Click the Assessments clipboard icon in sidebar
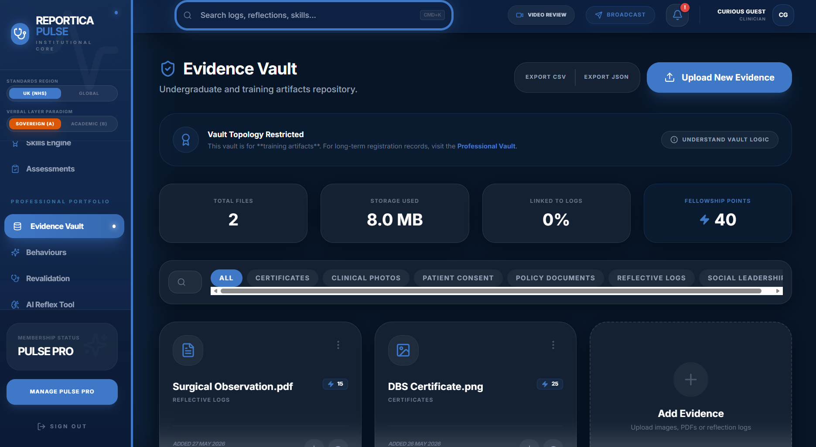 tap(15, 169)
